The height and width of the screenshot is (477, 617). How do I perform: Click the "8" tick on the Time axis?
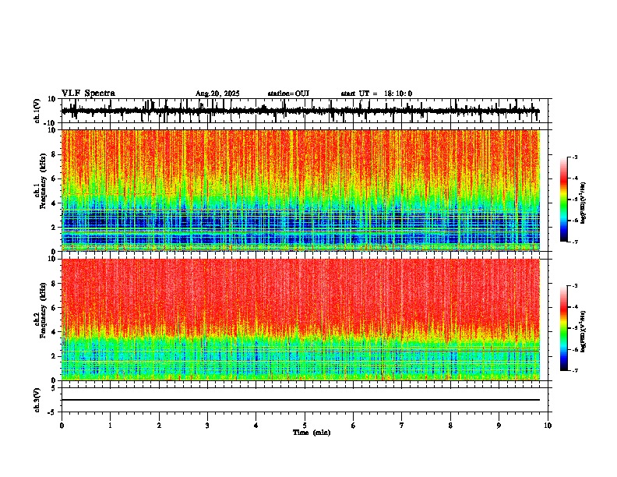click(x=450, y=426)
